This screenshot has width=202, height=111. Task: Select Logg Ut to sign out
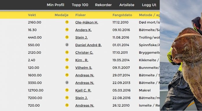149,5
